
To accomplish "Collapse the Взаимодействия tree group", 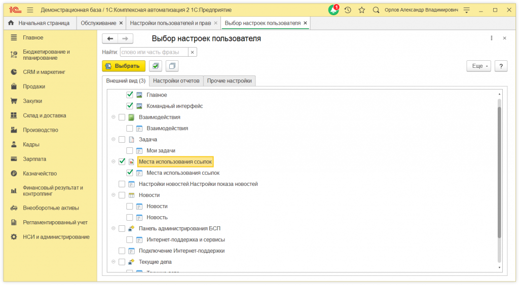I will [113, 117].
